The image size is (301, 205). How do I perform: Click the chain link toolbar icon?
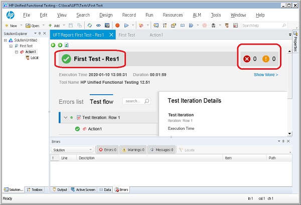tap(98, 26)
